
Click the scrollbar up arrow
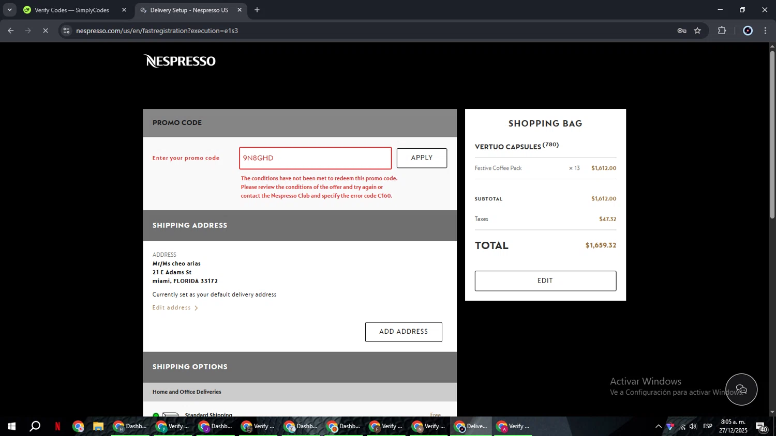(772, 46)
